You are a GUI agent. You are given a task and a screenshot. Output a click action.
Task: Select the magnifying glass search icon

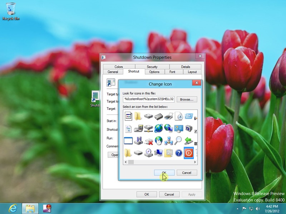(178, 141)
